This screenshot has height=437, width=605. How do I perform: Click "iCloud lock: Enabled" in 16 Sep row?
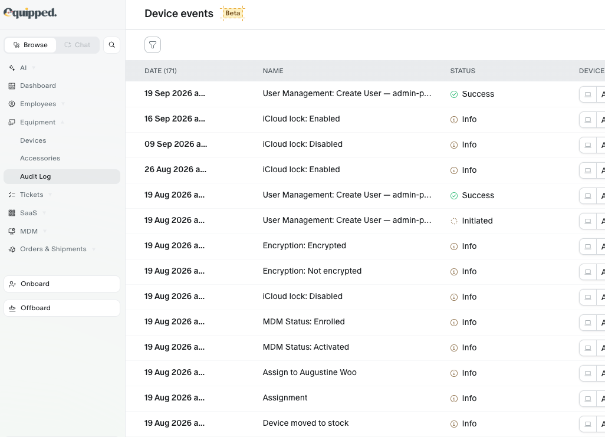[x=301, y=119]
